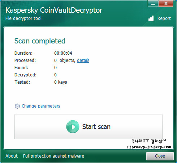Click the '0 keys' tested value
177x163 pixels.
[x=61, y=82]
